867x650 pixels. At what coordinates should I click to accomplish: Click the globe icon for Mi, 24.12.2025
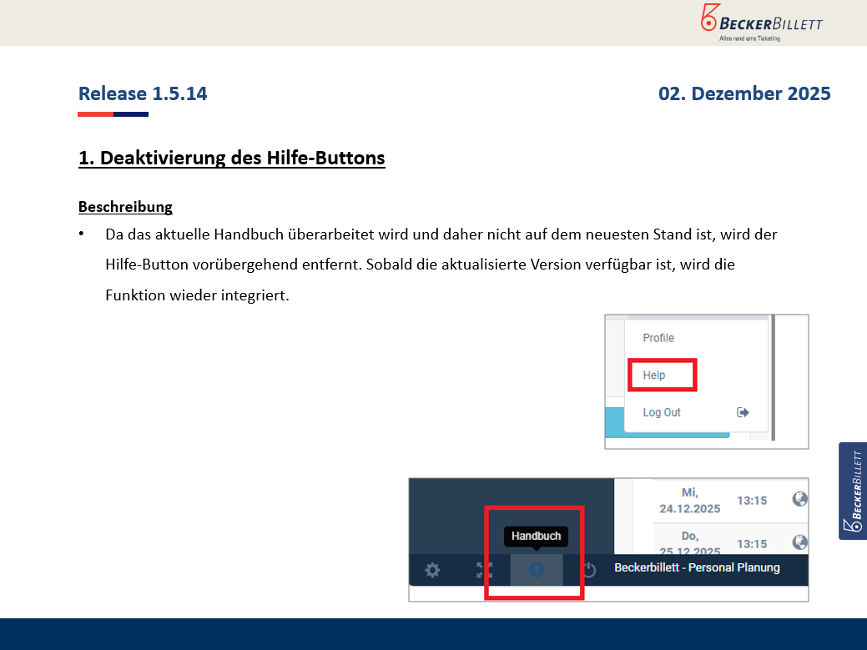click(x=799, y=499)
